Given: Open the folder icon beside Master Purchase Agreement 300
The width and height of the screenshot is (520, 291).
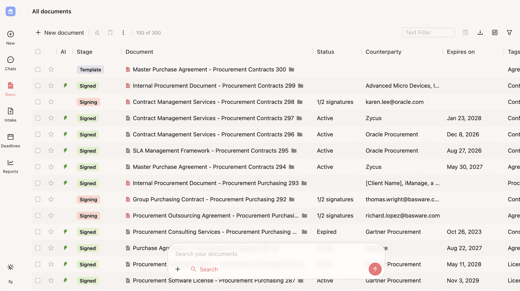Looking at the screenshot, I should point(291,69).
